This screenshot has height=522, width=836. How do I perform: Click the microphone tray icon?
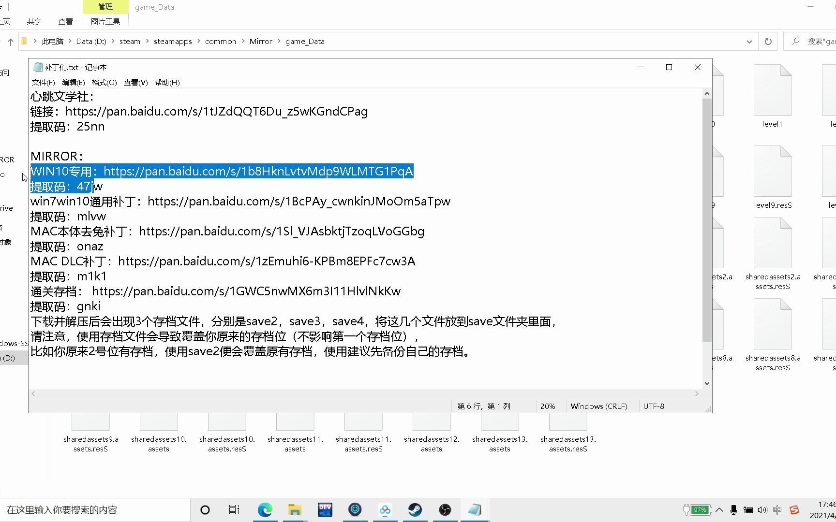[x=733, y=510]
